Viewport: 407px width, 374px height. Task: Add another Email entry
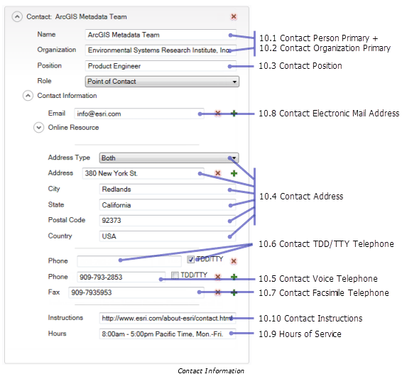[234, 114]
